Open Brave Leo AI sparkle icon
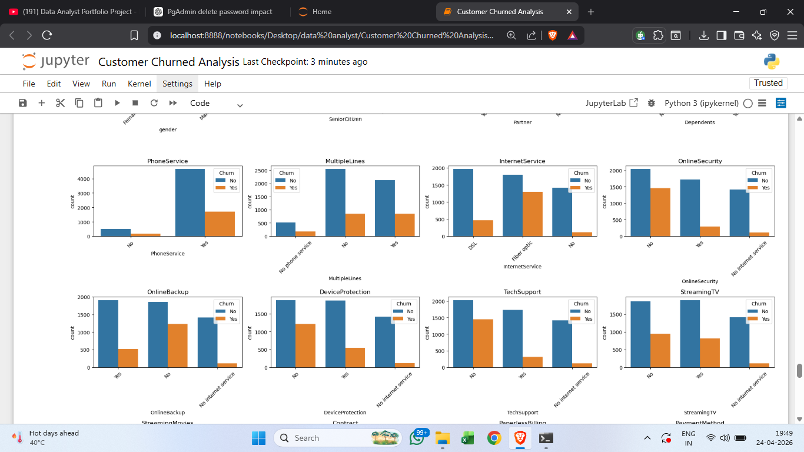Image resolution: width=804 pixels, height=452 pixels. coord(757,35)
